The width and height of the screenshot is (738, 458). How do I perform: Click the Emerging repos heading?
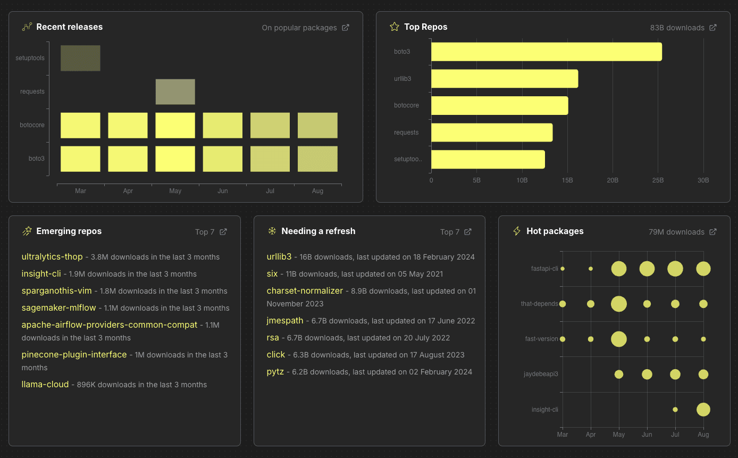click(x=69, y=231)
